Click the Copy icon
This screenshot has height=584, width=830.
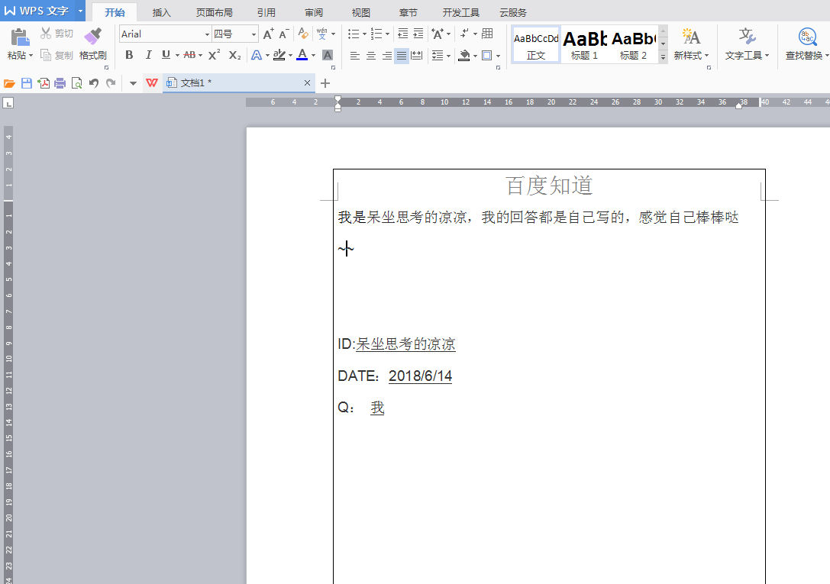46,55
